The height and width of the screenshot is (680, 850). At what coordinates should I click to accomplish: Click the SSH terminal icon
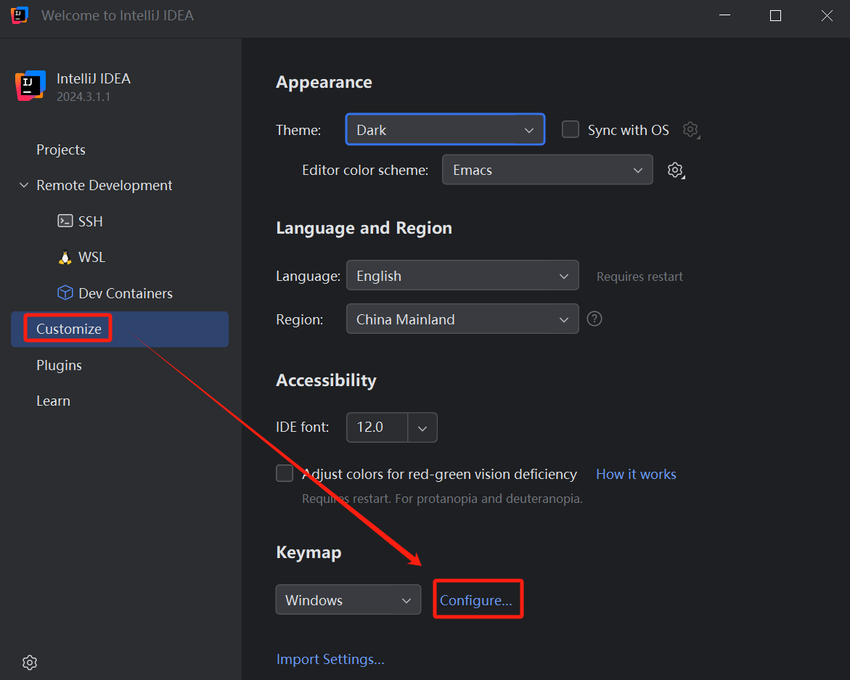[65, 221]
